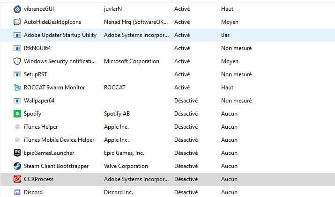Viewport: 335px width, 197px height.
Task: Select the Adobe Updater Startup Utility row
Action: point(168,35)
